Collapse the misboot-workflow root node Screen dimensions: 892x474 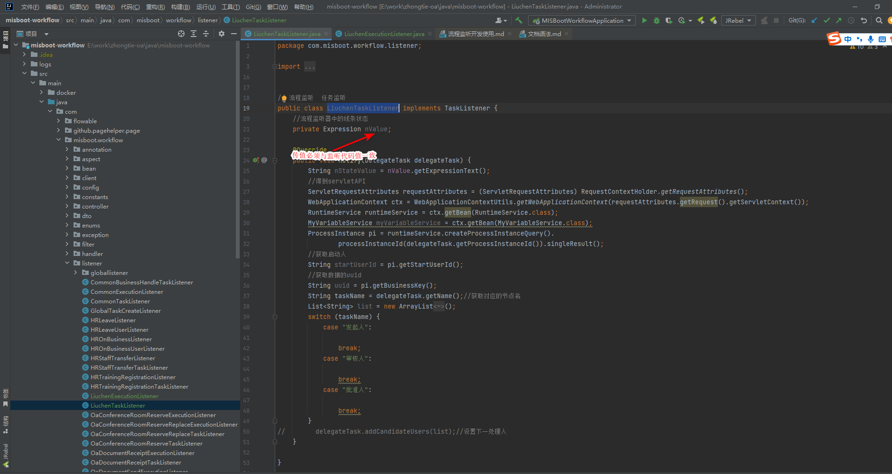coord(16,45)
